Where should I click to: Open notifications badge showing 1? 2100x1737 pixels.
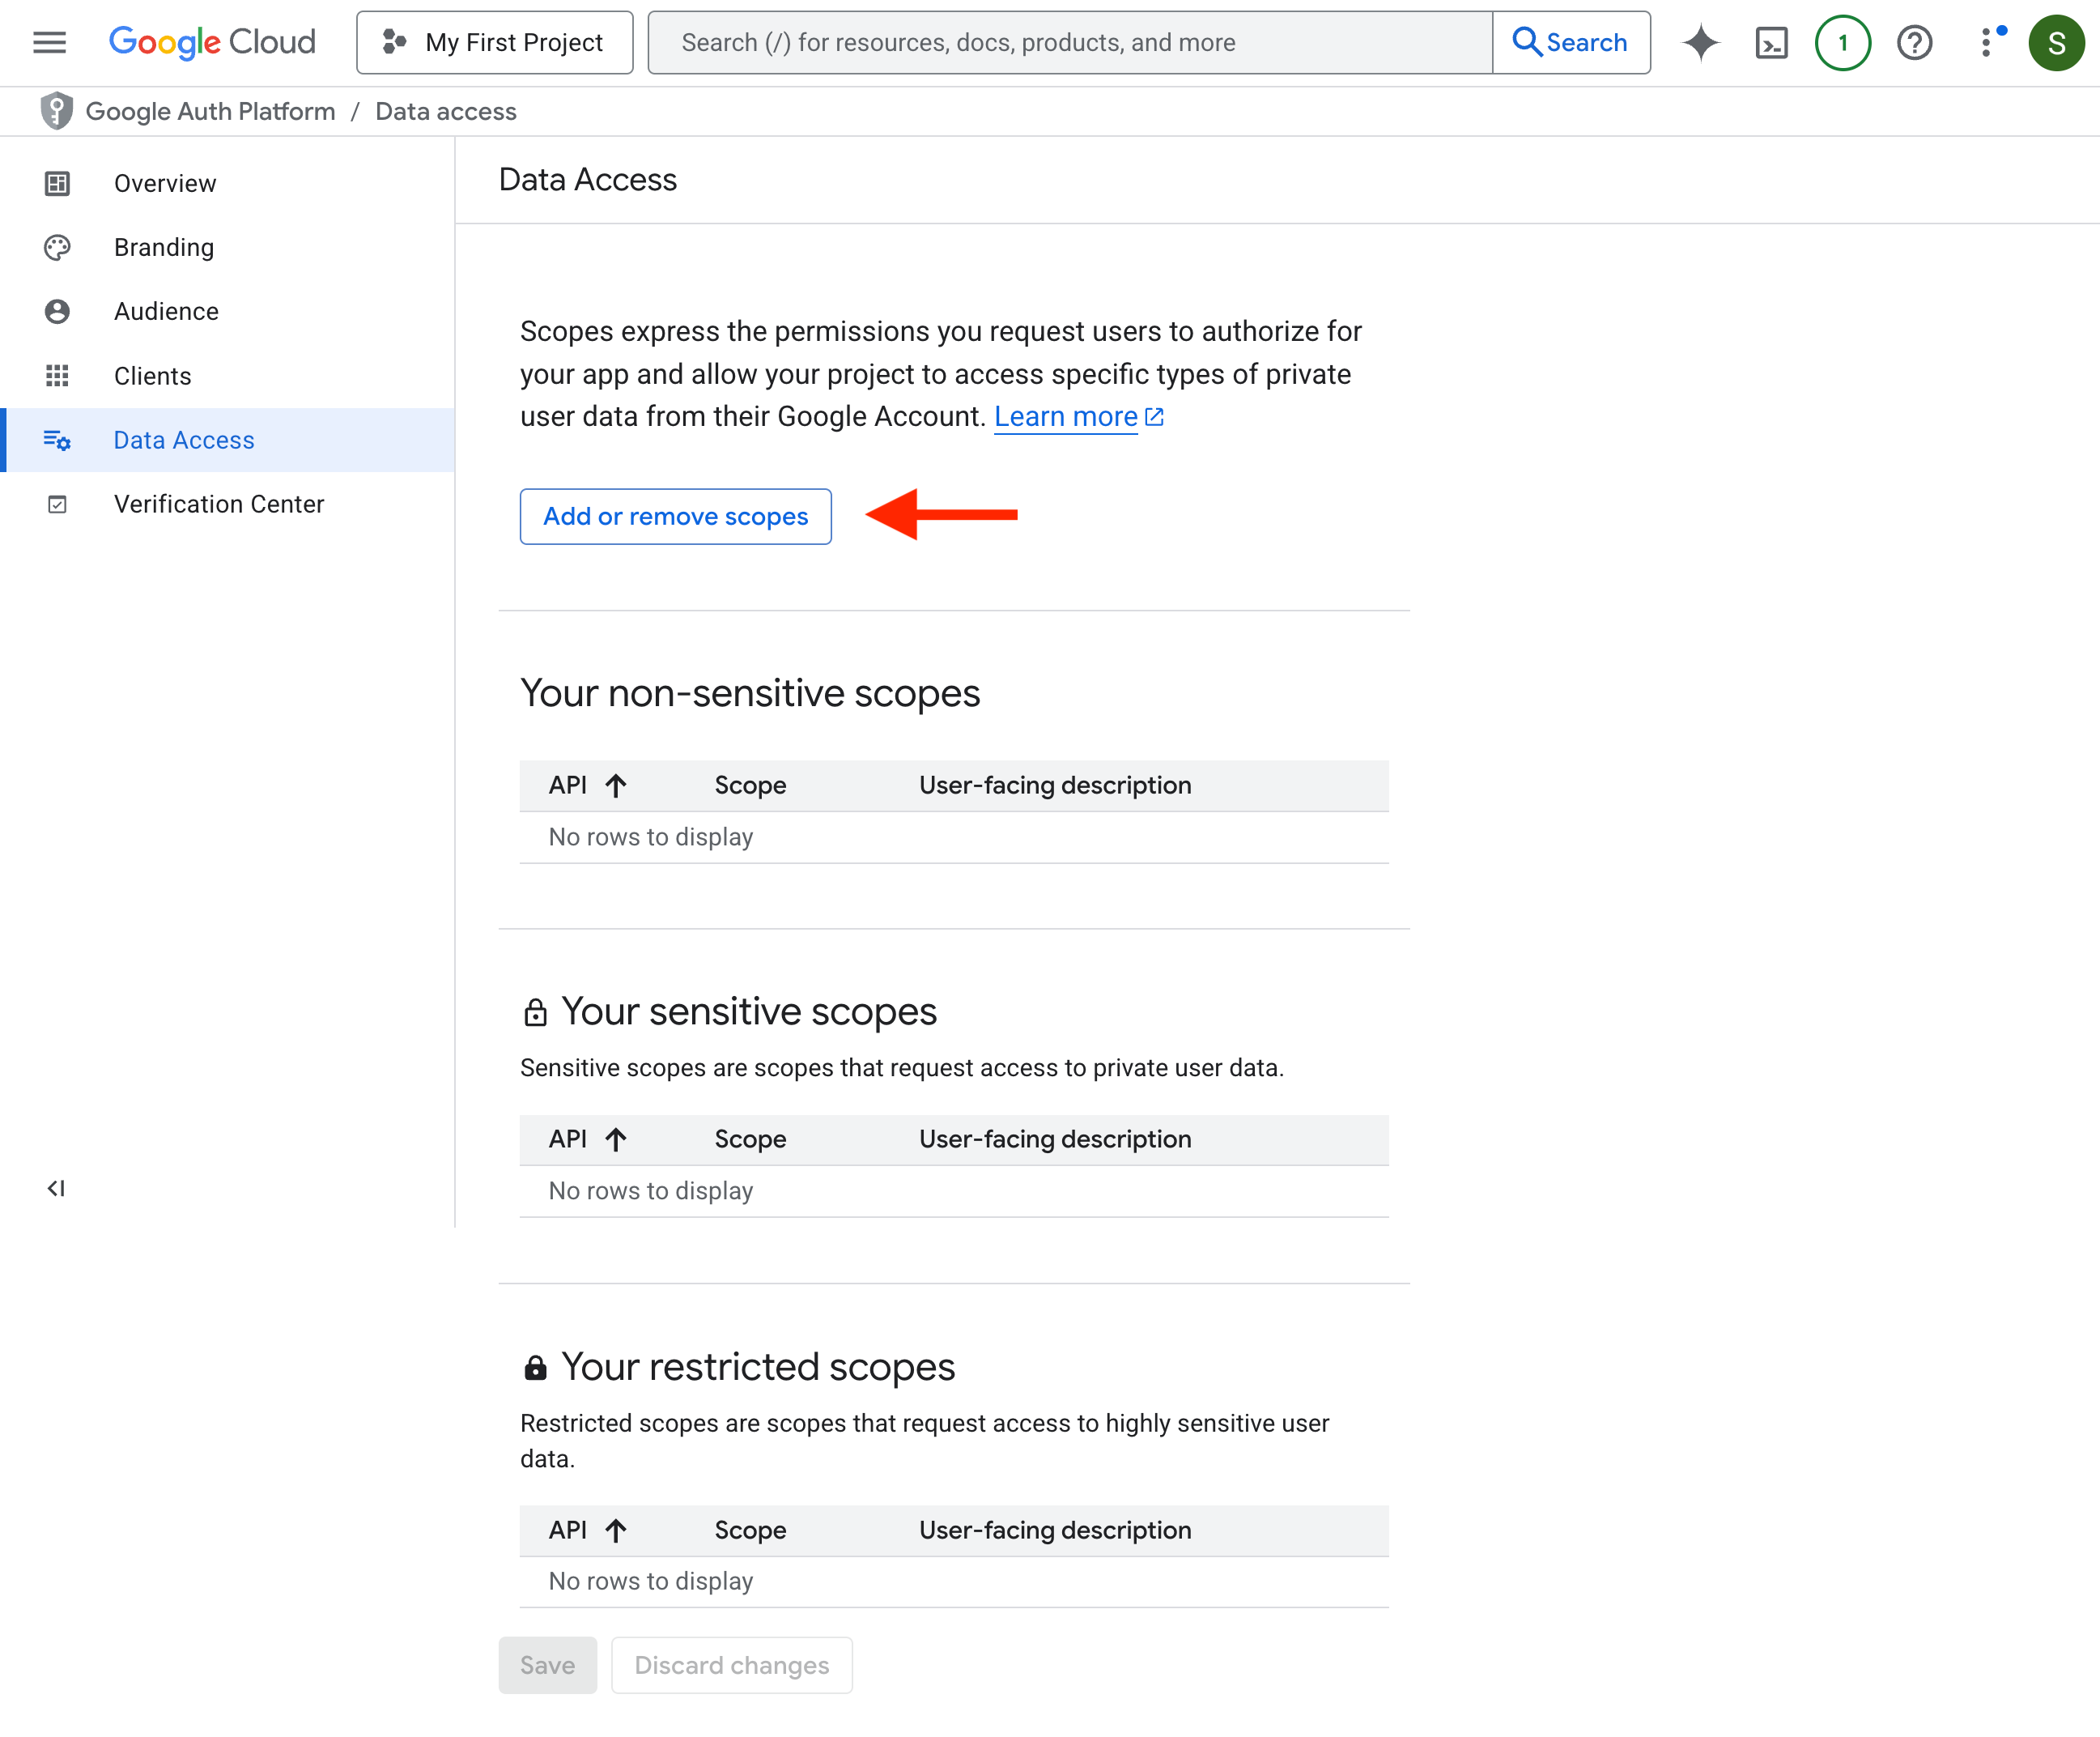1842,42
